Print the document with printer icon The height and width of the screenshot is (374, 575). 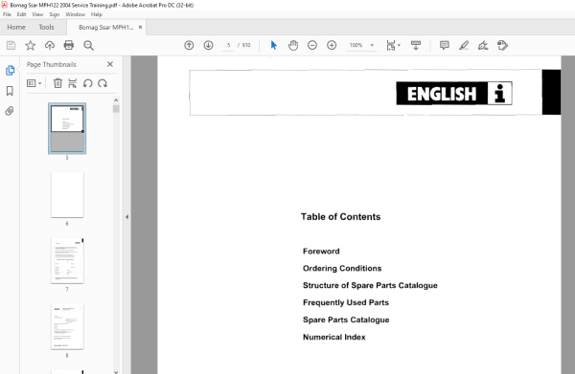[x=69, y=45]
